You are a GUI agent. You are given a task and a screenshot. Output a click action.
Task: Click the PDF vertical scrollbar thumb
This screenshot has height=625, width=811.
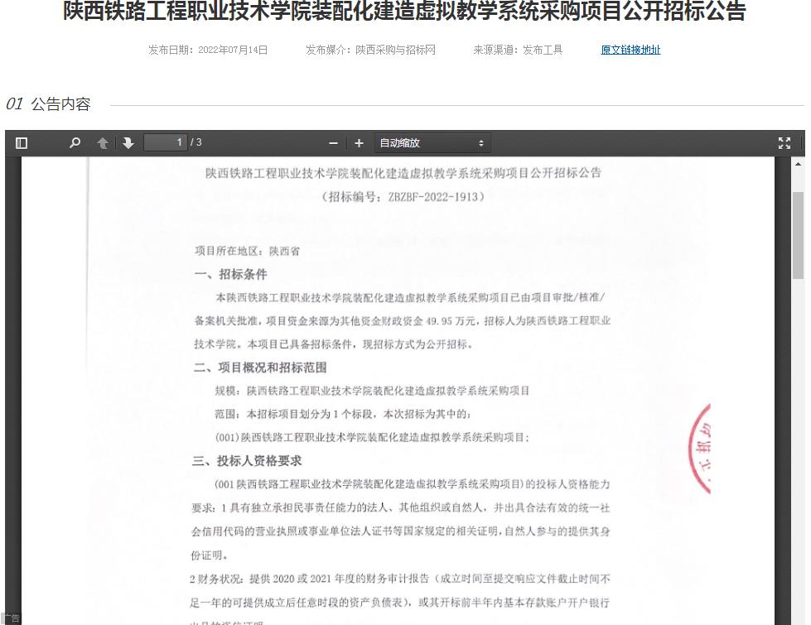[x=798, y=235]
